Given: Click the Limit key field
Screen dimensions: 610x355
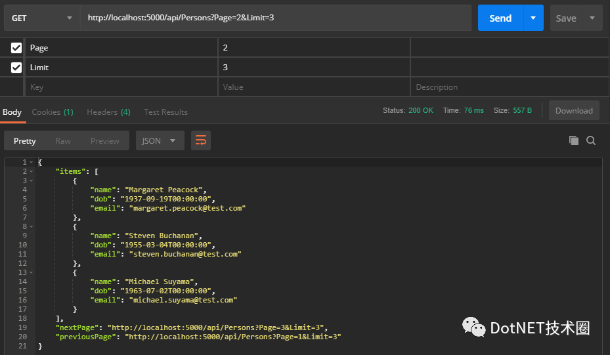Looking at the screenshot, I should click(x=121, y=68).
